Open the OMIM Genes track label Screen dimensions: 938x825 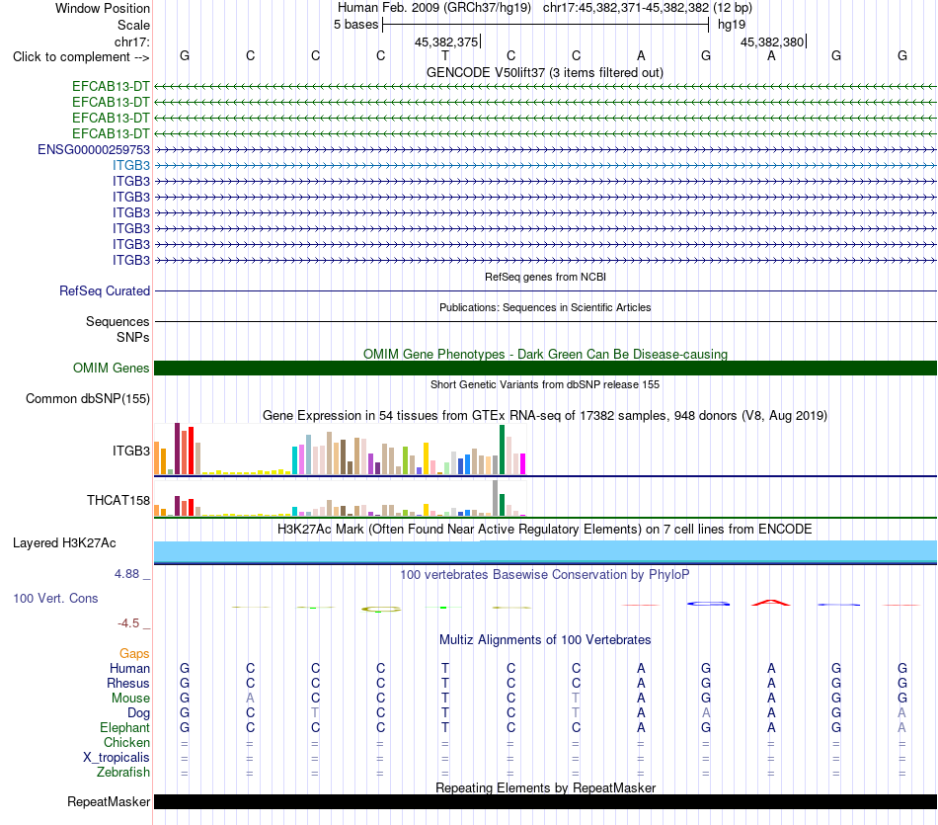pos(112,369)
